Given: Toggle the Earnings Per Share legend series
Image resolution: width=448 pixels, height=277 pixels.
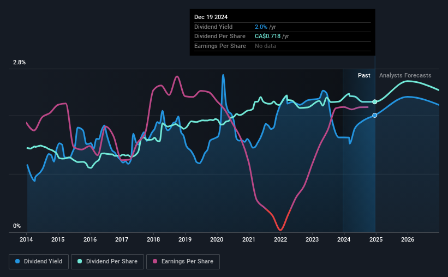Looking at the screenshot, I should (183, 262).
